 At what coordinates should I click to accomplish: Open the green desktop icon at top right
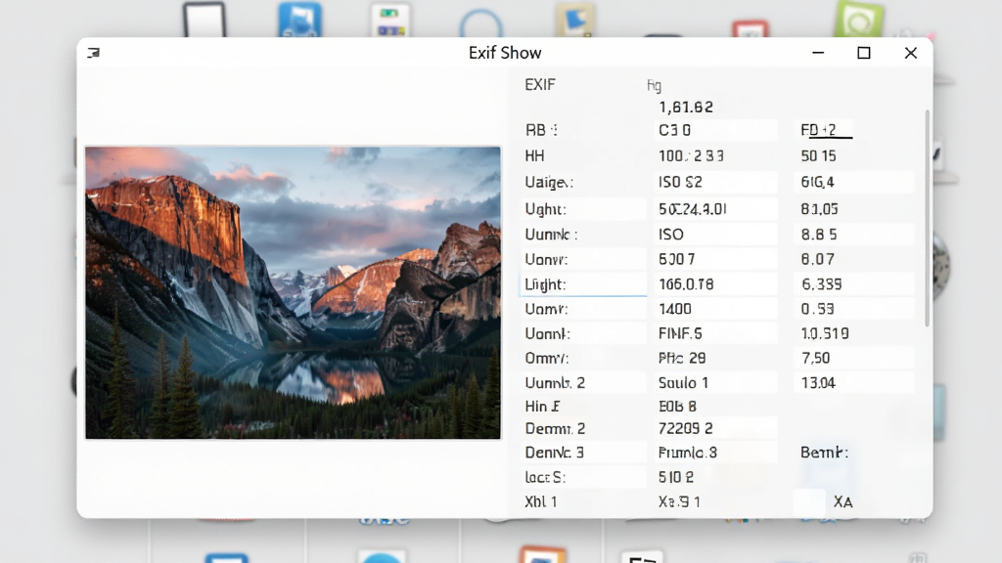click(x=859, y=20)
